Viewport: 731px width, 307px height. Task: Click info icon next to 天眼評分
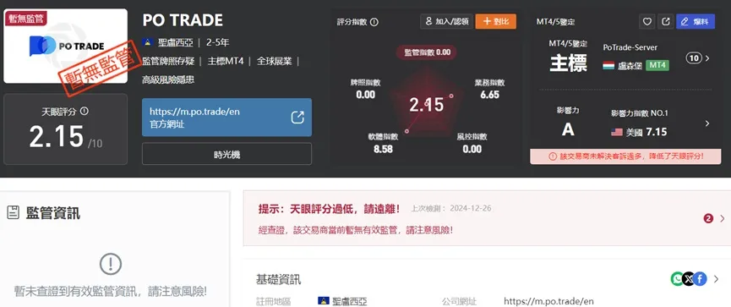pyautogui.click(x=84, y=111)
